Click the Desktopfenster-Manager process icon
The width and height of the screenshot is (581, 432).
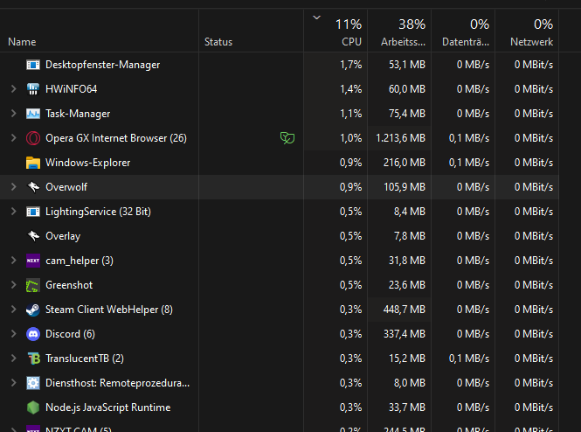tap(33, 65)
